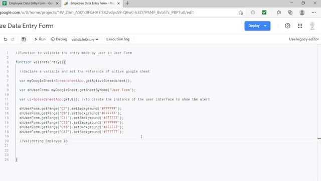The width and height of the screenshot is (321, 181).
Task: Click the getRange("C13") setBackground line
Action: click(71, 123)
